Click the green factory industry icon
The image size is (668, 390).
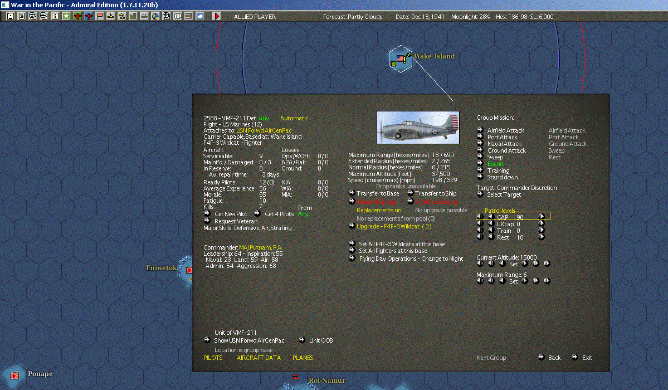point(133,16)
